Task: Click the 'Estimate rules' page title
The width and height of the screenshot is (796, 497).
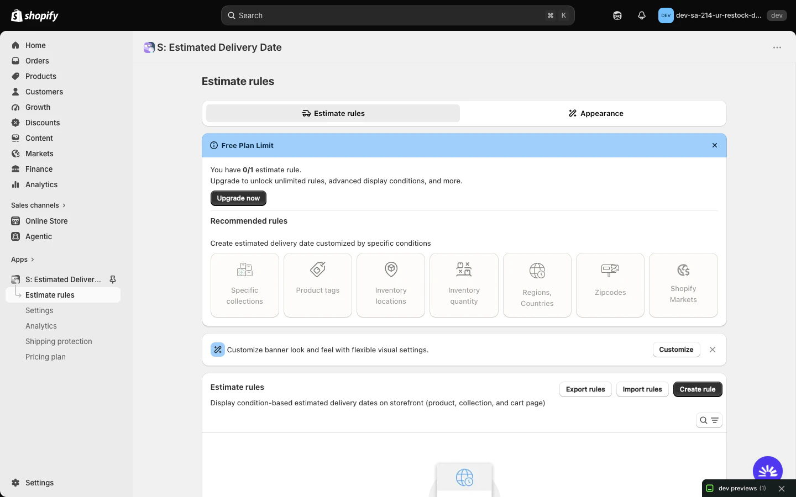Action: [238, 81]
